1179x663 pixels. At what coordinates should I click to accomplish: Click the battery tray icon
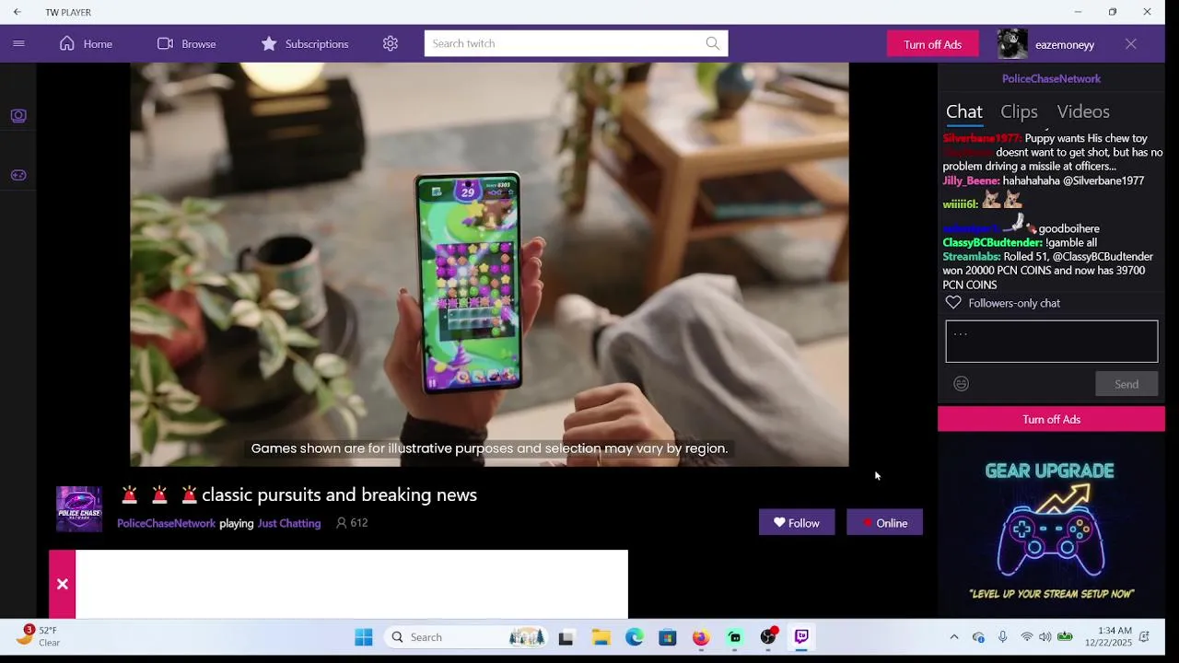click(1065, 637)
